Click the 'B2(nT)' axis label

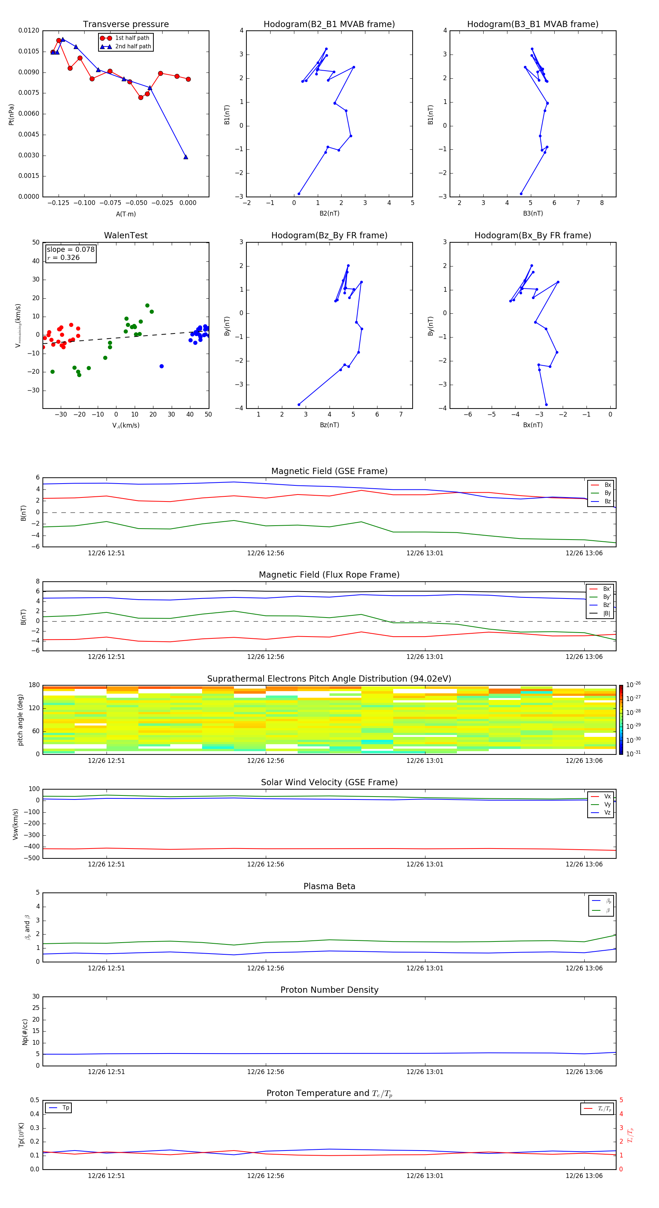coord(329,213)
